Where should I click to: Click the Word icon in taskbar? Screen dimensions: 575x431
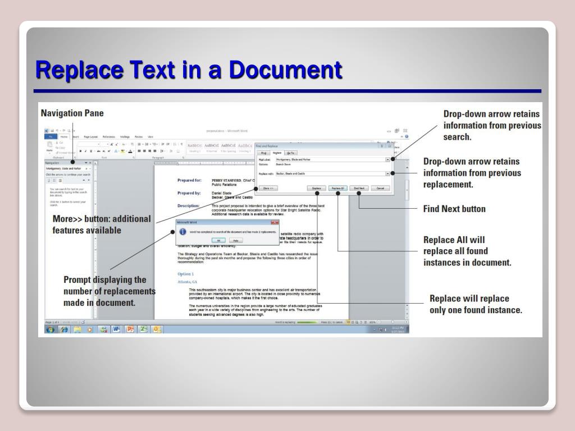tap(116, 329)
